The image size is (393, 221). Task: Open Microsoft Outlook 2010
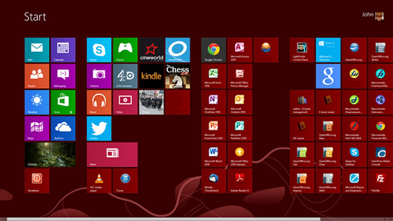pyautogui.click(x=239, y=103)
